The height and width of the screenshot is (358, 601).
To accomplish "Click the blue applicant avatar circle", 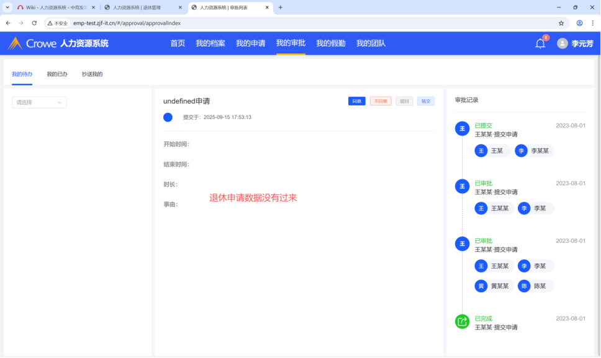I will [168, 117].
